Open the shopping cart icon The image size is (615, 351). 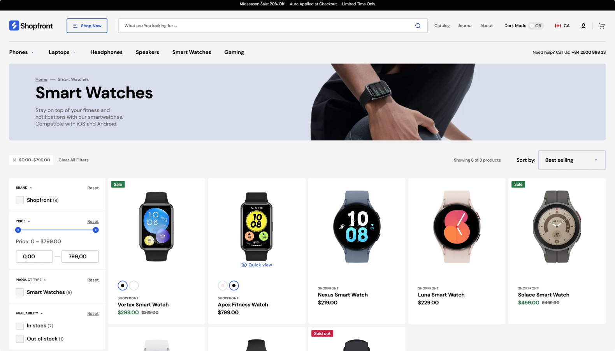(602, 26)
